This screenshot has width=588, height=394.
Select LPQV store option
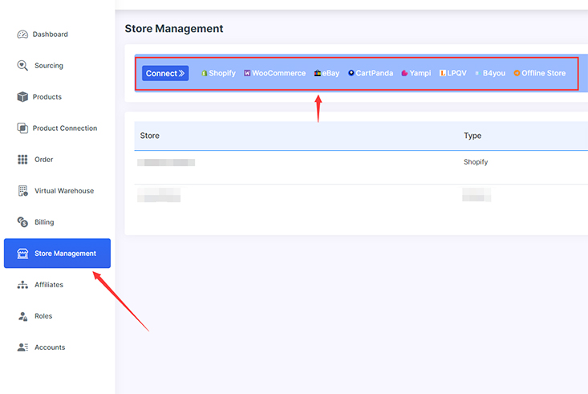tap(452, 73)
